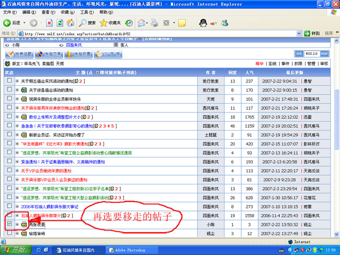The width and height of the screenshot is (340, 255).
Task: Click the Windows 开始 Start button
Action: click(16, 250)
